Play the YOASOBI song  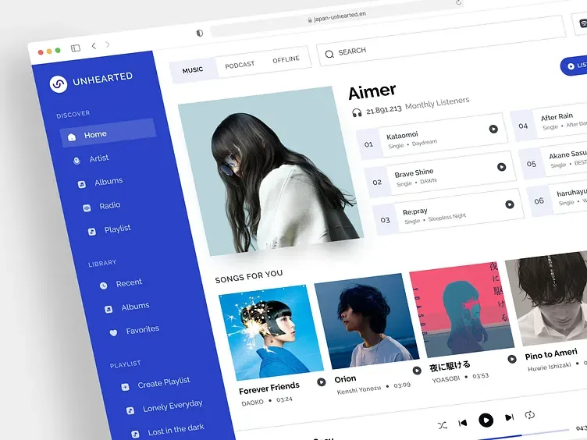[512, 359]
